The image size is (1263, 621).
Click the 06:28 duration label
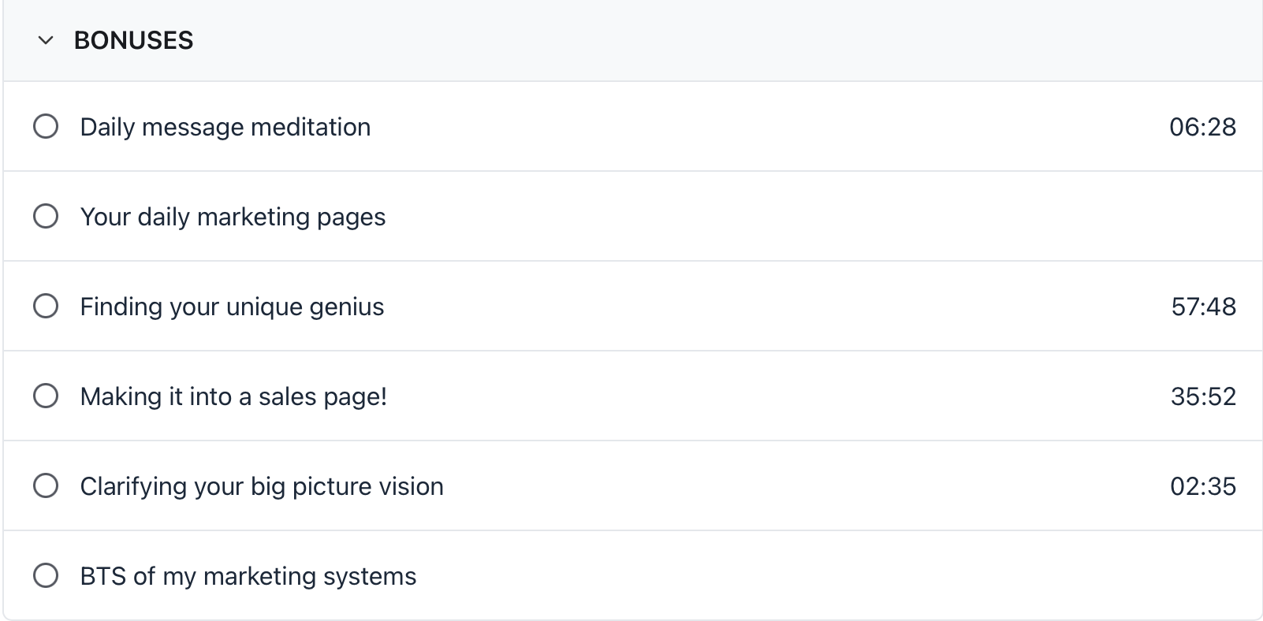point(1202,127)
